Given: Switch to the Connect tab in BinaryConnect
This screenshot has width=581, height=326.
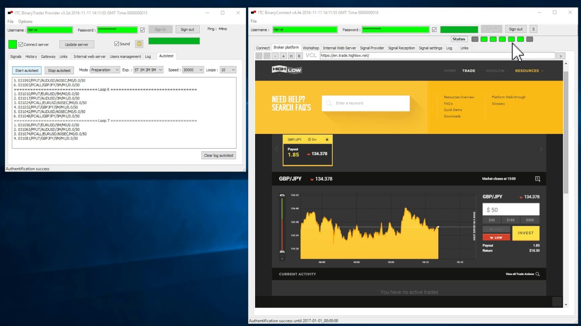Looking at the screenshot, I should coord(263,48).
